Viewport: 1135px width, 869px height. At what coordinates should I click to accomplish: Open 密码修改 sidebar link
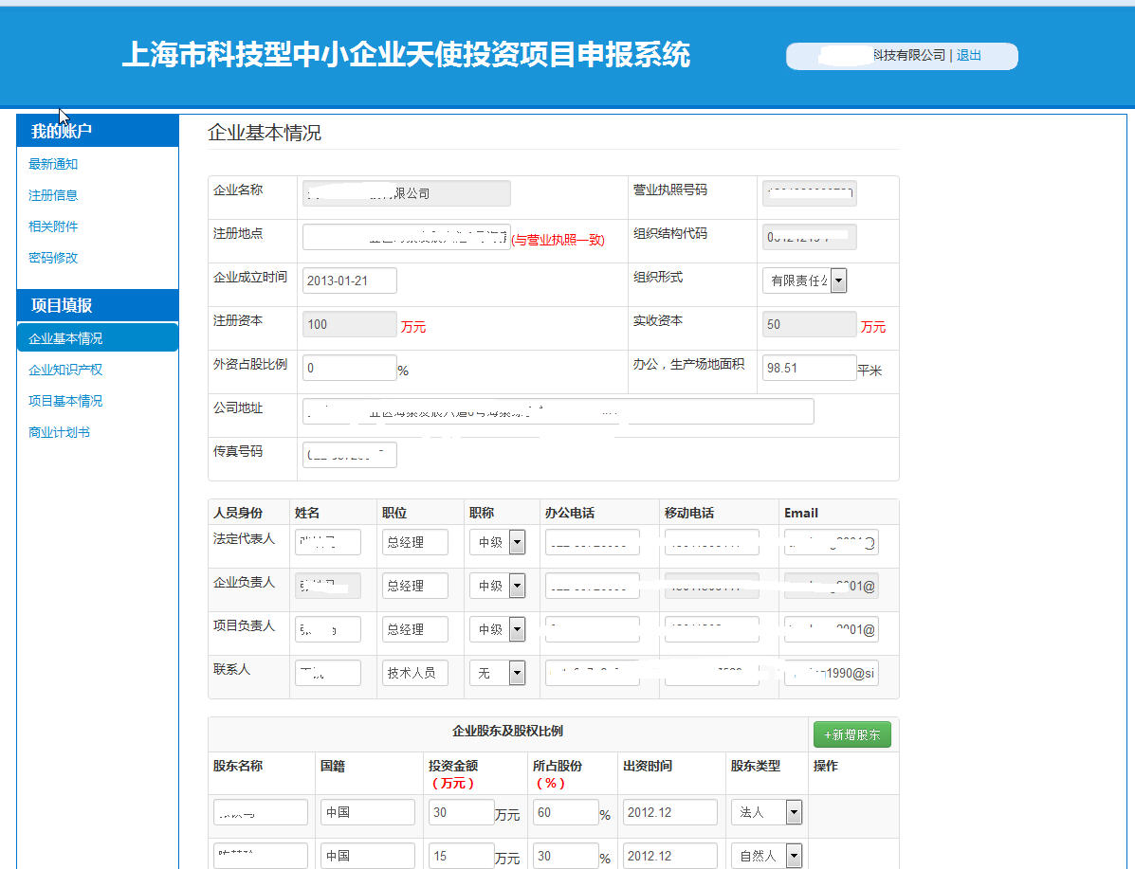pyautogui.click(x=53, y=258)
